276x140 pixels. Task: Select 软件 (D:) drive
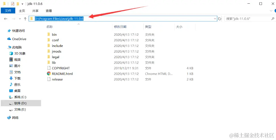[21, 103]
